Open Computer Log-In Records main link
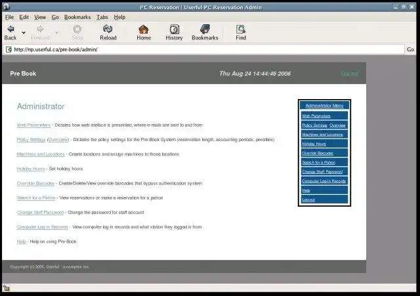420x296 pixels. pyautogui.click(x=43, y=226)
